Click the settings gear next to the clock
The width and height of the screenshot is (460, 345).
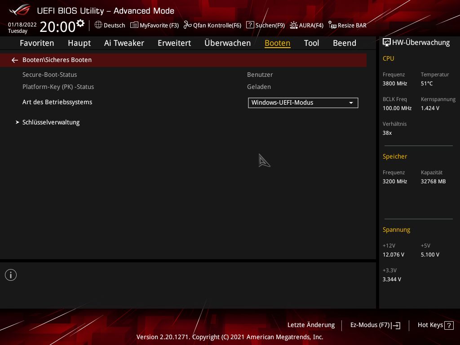pos(80,23)
